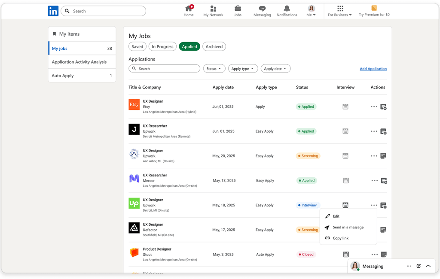Click the Try Premium for $0 link

pyautogui.click(x=374, y=15)
